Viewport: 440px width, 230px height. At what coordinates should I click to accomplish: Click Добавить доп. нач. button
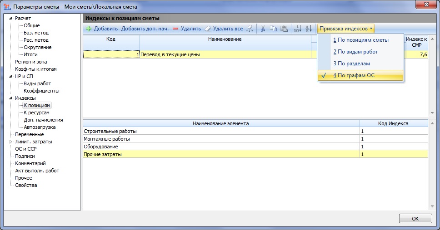(145, 29)
